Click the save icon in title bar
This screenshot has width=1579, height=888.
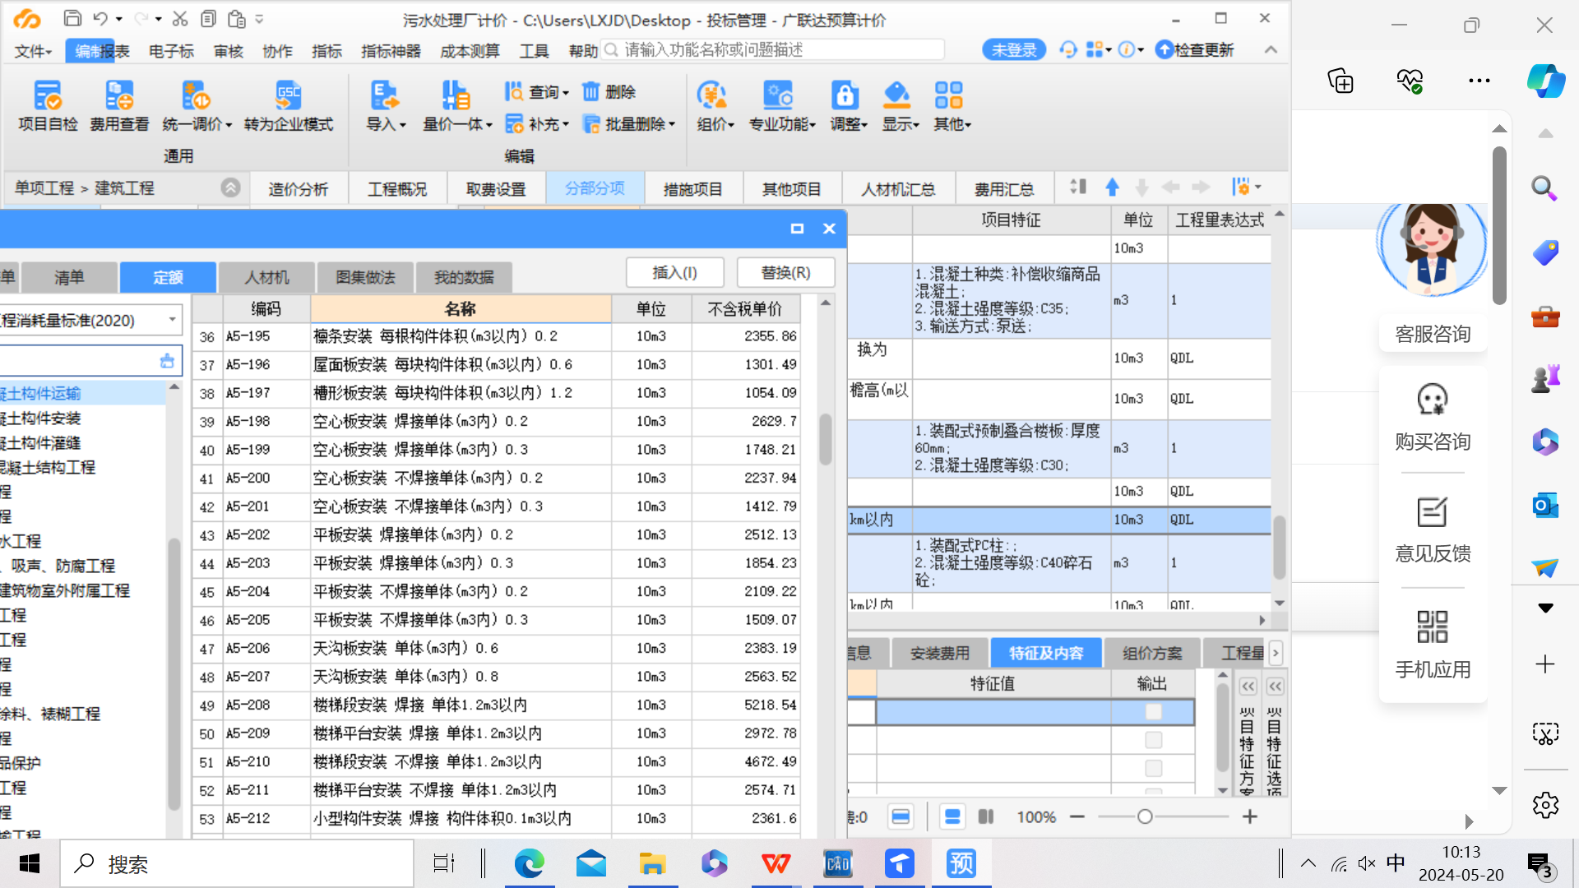tap(72, 18)
